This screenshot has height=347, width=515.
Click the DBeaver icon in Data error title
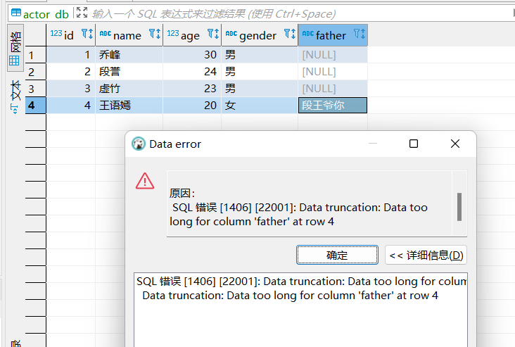pos(139,144)
